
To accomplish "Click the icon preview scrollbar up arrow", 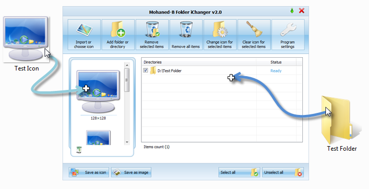I will click(127, 65).
